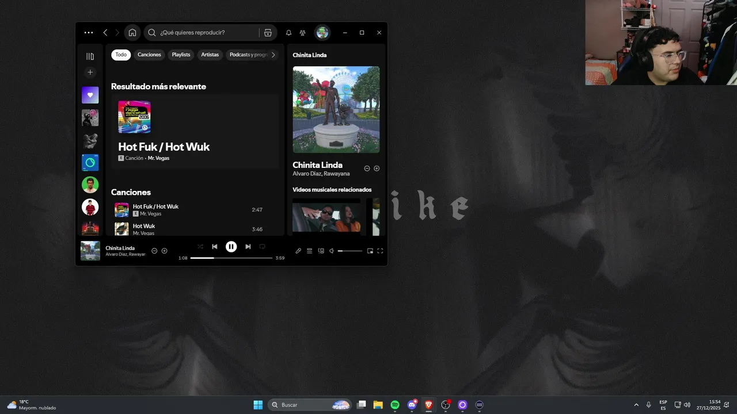Screen dimensions: 737x414
Task: Open the user profile avatar menu
Action: point(322,33)
